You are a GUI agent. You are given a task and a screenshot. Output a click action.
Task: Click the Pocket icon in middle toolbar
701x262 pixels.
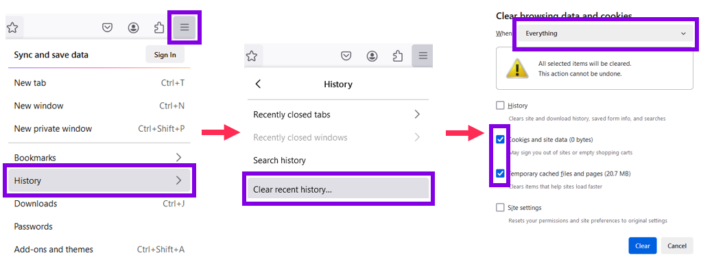pyautogui.click(x=346, y=56)
